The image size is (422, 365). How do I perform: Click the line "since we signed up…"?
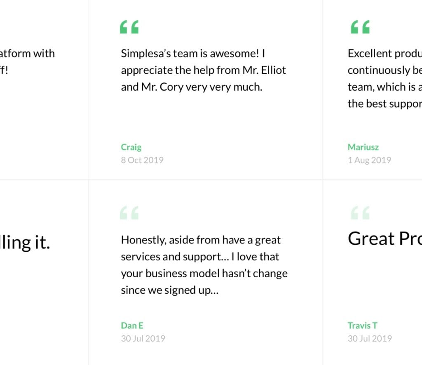(169, 290)
